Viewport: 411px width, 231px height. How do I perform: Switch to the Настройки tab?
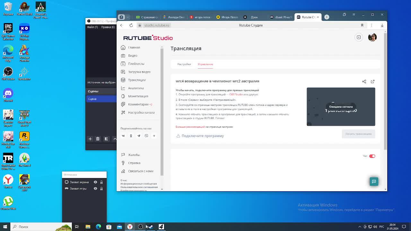point(184,64)
